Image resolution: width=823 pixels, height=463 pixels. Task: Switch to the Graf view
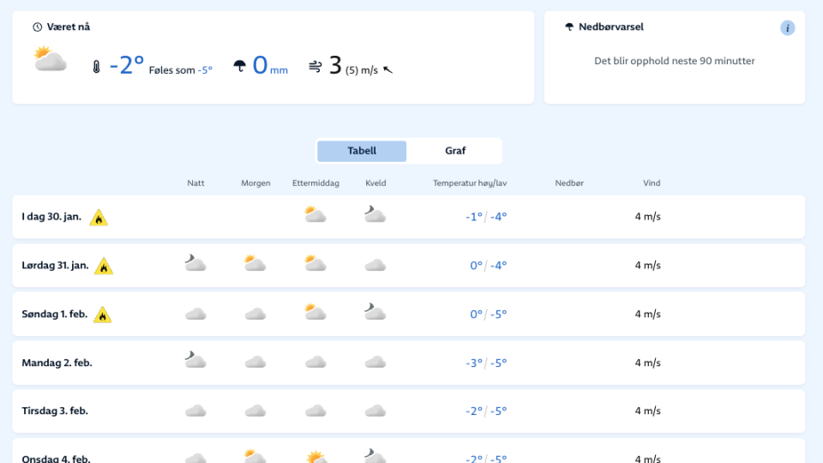coord(454,151)
